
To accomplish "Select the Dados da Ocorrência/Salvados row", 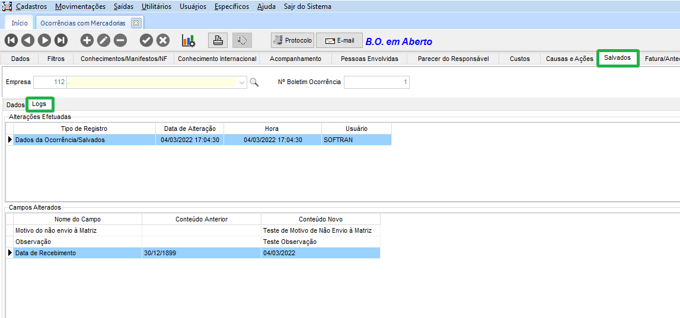I will coord(202,140).
